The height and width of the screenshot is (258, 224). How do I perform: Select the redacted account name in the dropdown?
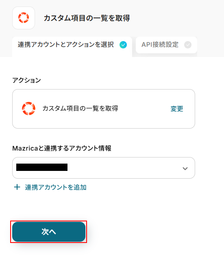click(42, 167)
